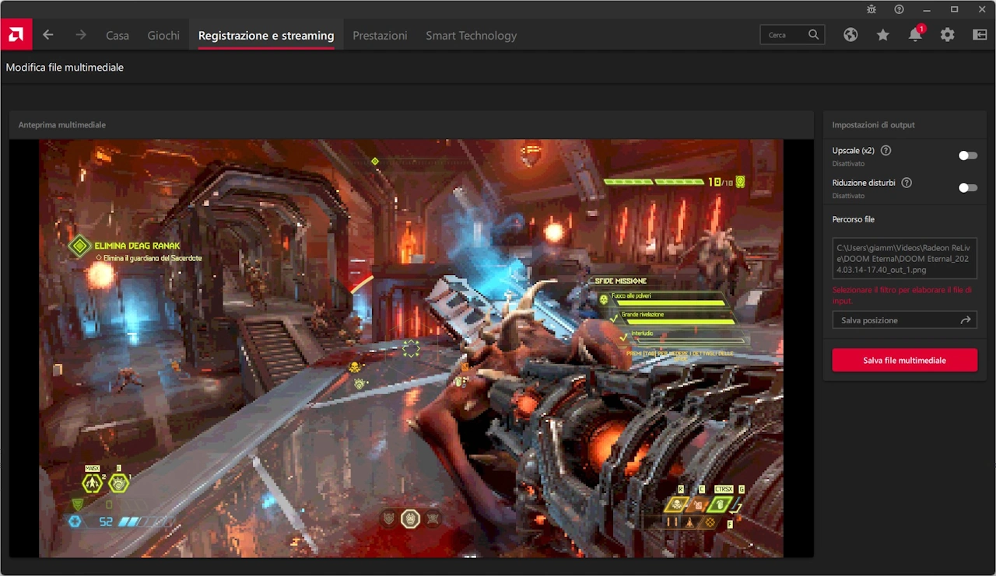Enable the Upscale (x2) toggle

point(967,155)
